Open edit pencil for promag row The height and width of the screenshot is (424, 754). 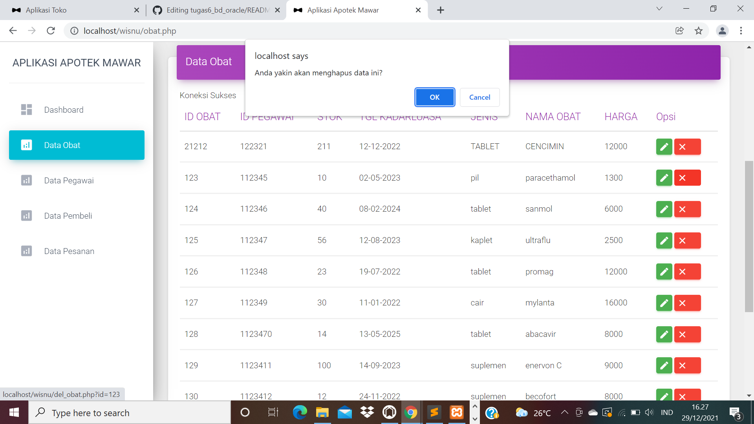point(664,271)
